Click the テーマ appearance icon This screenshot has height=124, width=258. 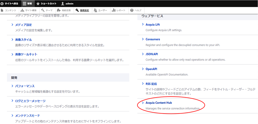(43, 10)
